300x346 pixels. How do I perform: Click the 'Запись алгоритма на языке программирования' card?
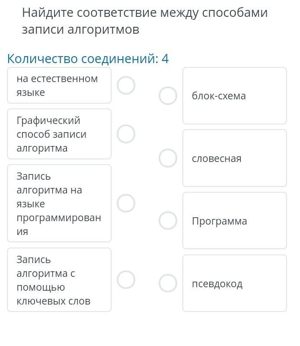[x=59, y=203]
